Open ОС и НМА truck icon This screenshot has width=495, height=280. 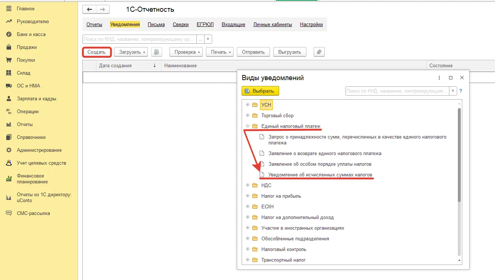coord(9,86)
